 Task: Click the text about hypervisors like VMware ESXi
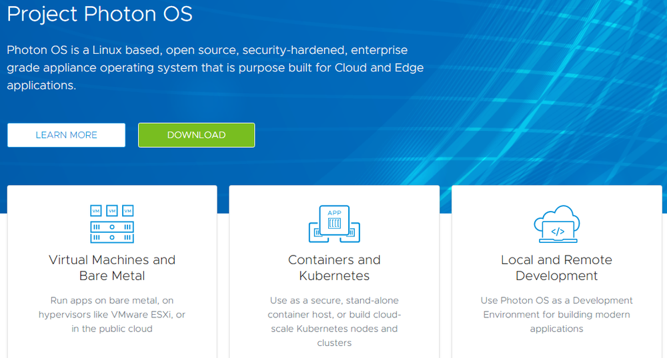pos(112,314)
